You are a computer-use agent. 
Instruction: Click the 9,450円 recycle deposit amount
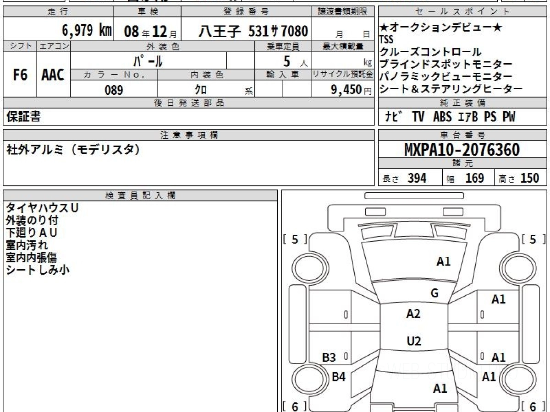point(352,90)
